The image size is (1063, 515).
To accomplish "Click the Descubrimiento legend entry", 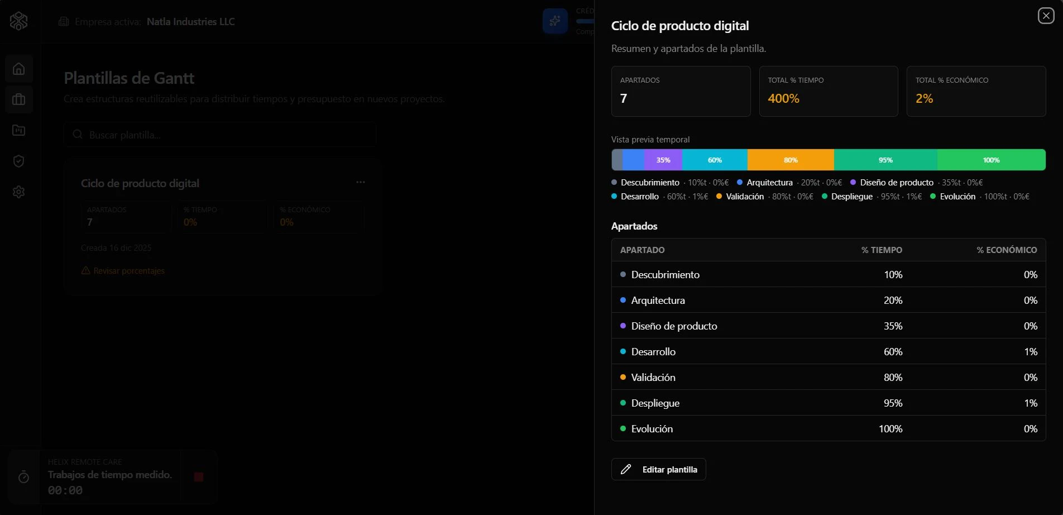I will click(670, 183).
